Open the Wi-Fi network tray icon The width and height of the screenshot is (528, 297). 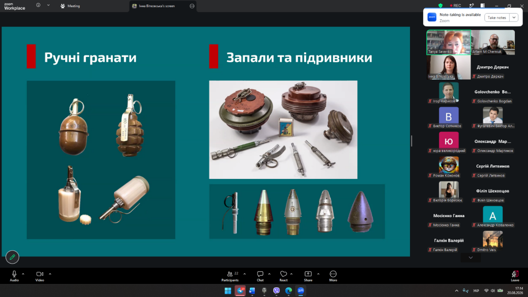point(486,290)
